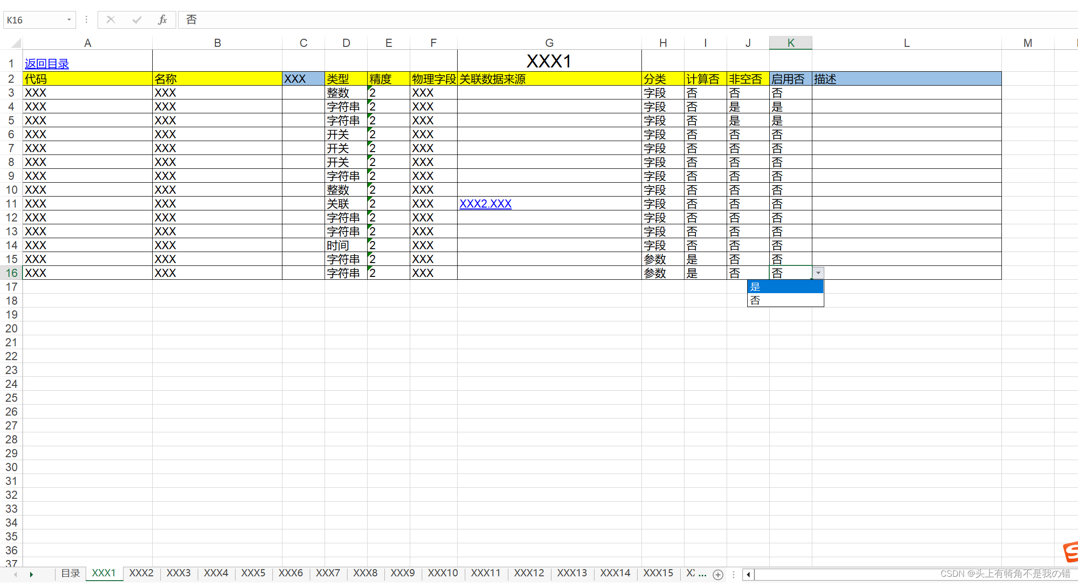Confirm the entry with checkmark icon

click(137, 20)
